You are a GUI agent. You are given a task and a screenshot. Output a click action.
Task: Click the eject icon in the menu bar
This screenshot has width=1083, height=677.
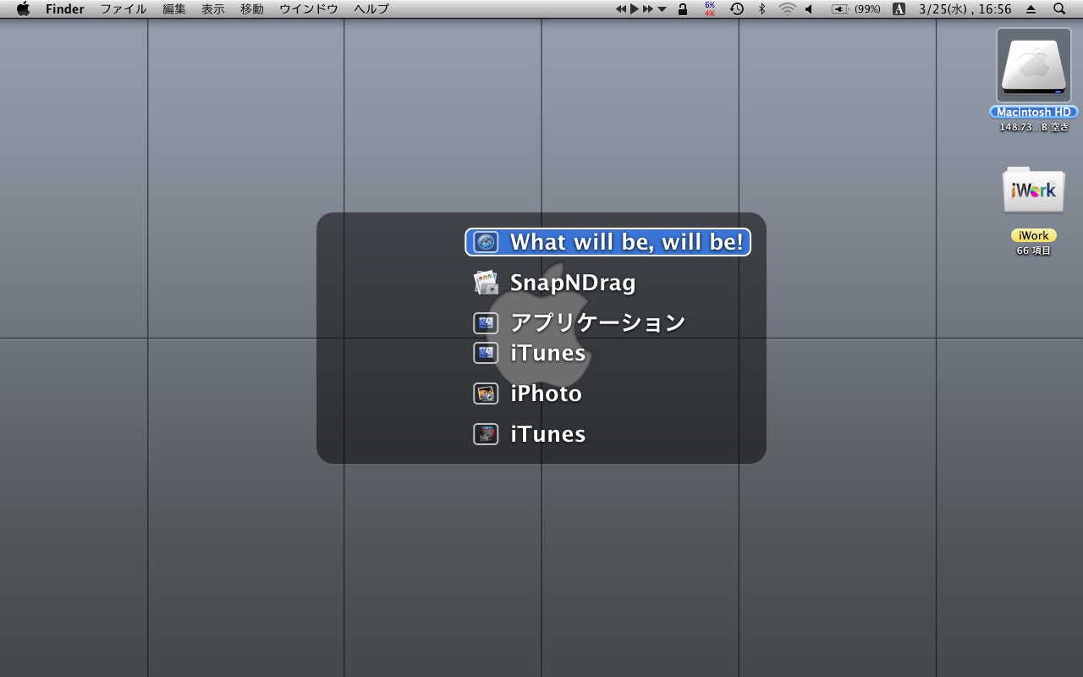(x=1031, y=8)
